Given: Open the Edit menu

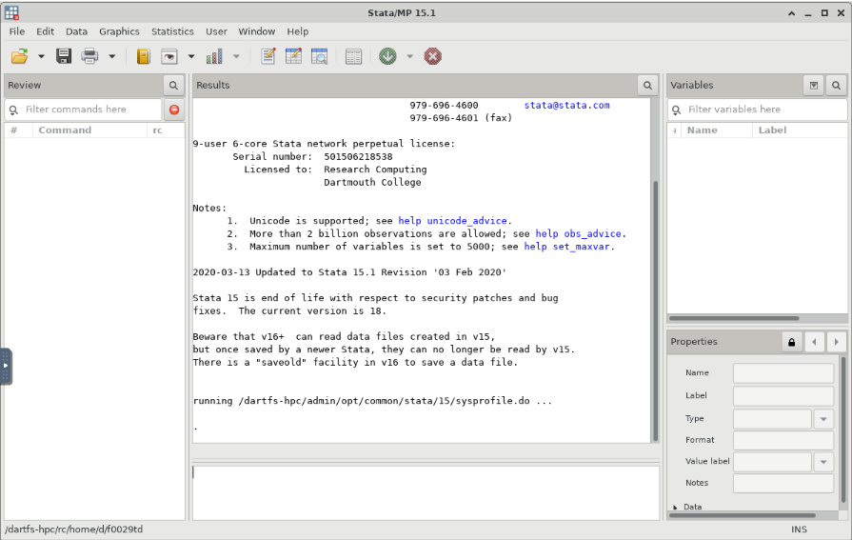Looking at the screenshot, I should pyautogui.click(x=45, y=31).
